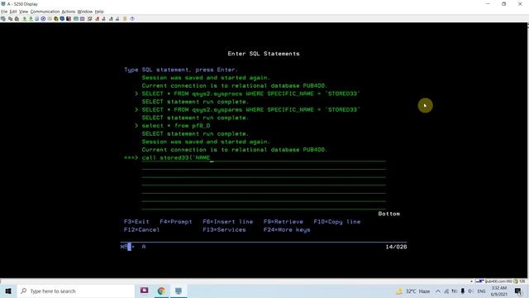Click the sysprocs SELECT statement line

[x=250, y=94]
